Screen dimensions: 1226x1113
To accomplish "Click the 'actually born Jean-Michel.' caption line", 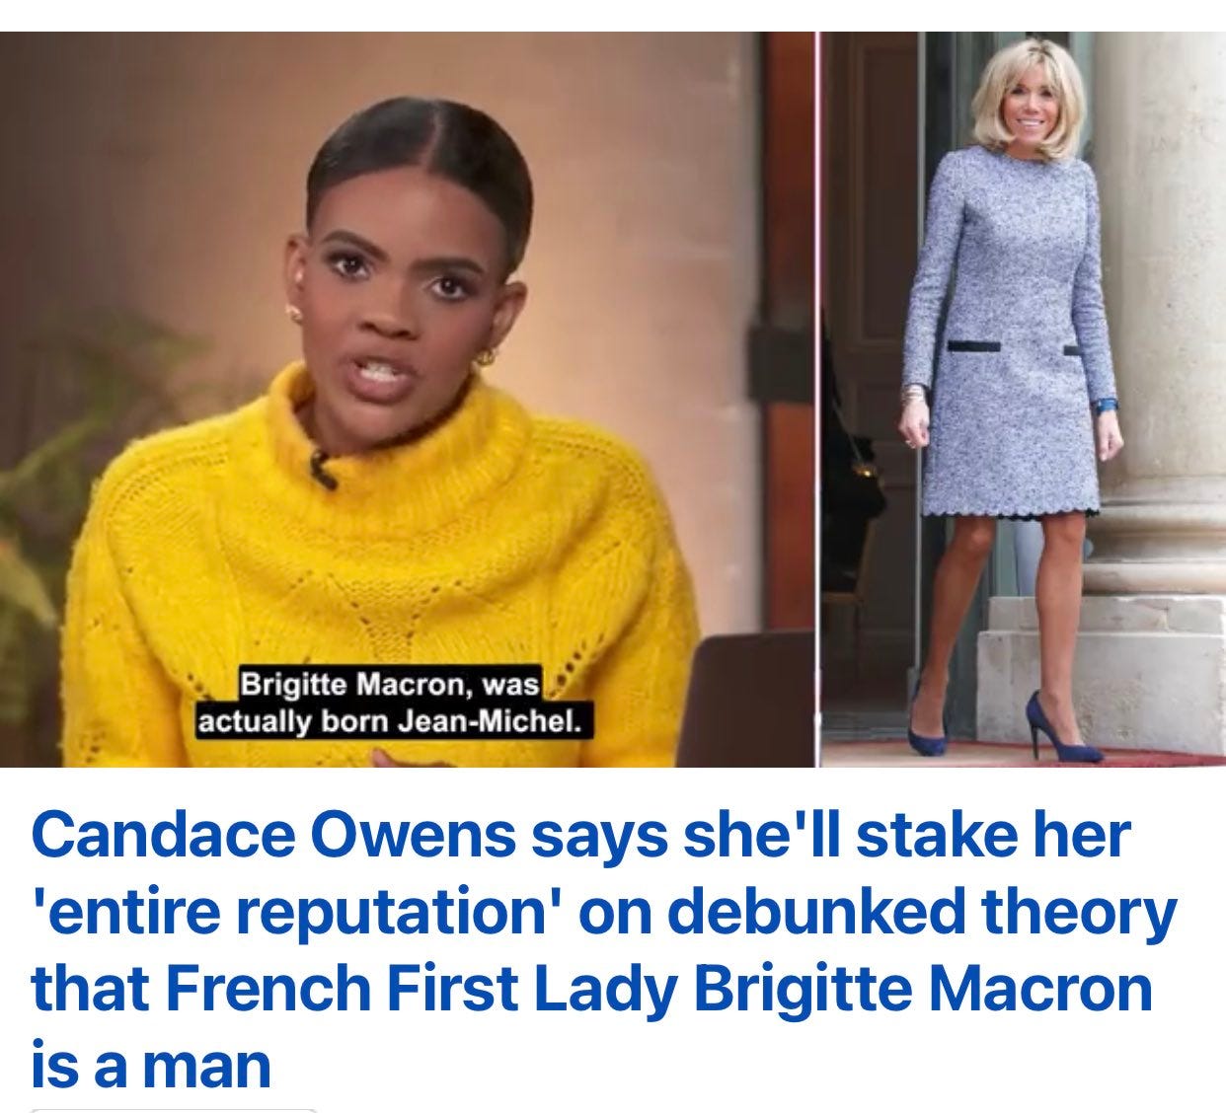I will [389, 721].
